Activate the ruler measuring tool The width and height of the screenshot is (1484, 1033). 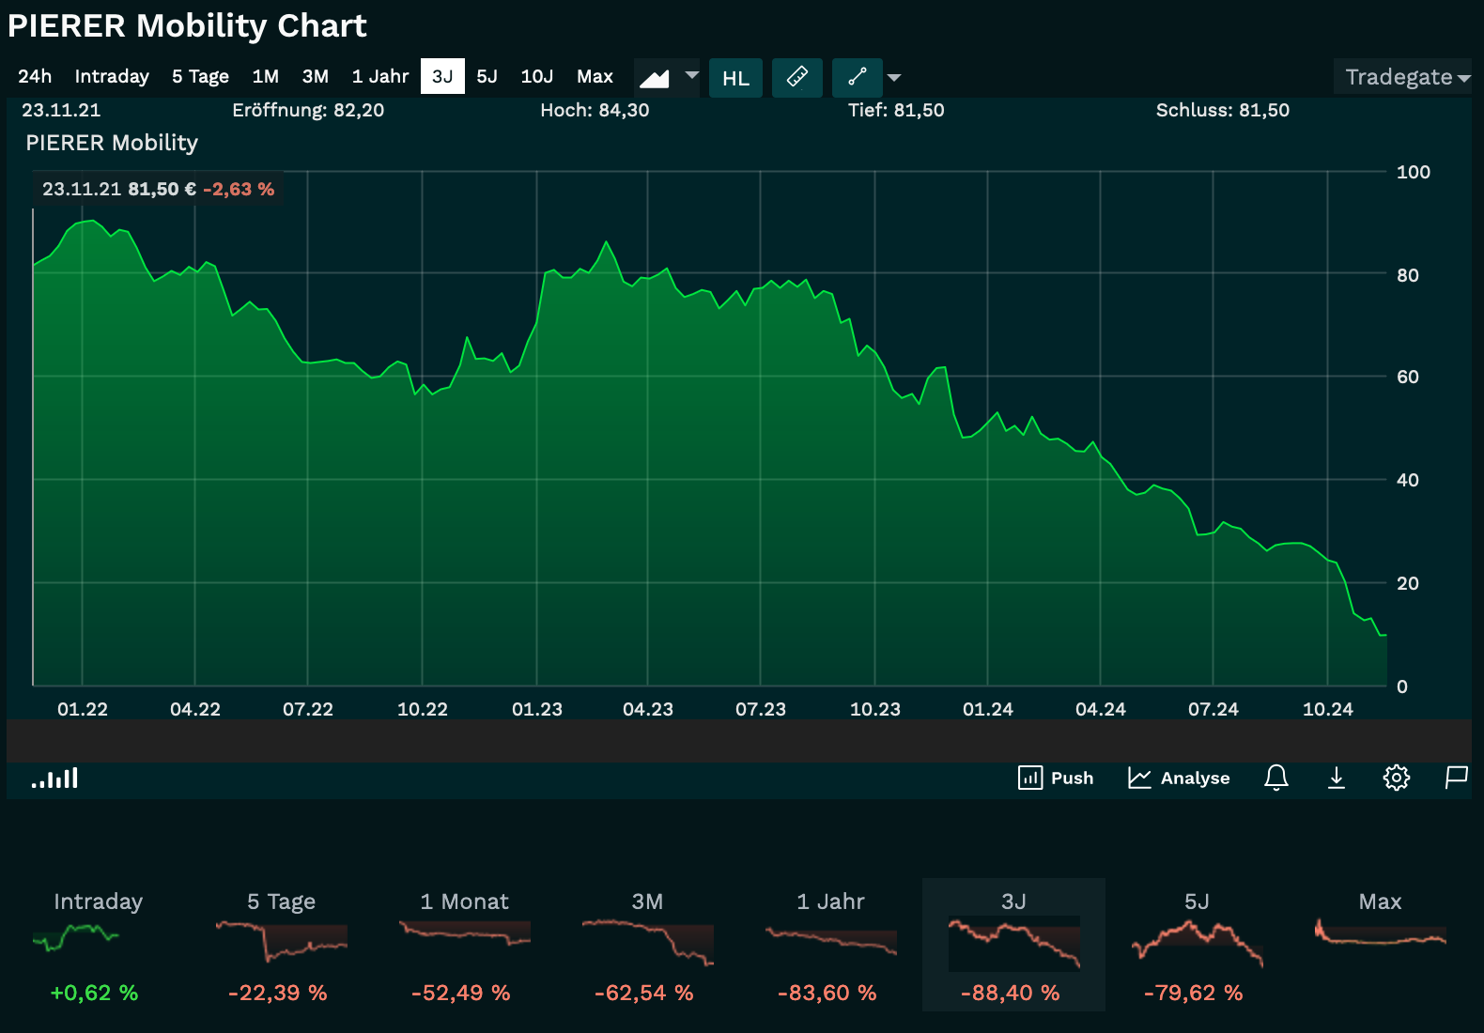pyautogui.click(x=797, y=77)
